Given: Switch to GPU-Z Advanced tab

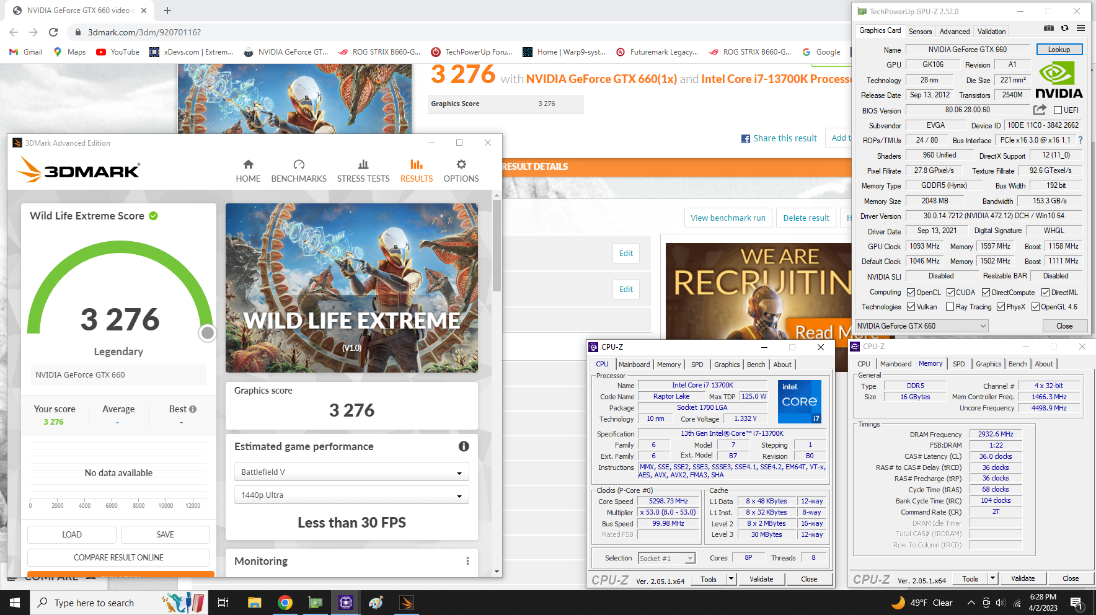Looking at the screenshot, I should point(955,32).
